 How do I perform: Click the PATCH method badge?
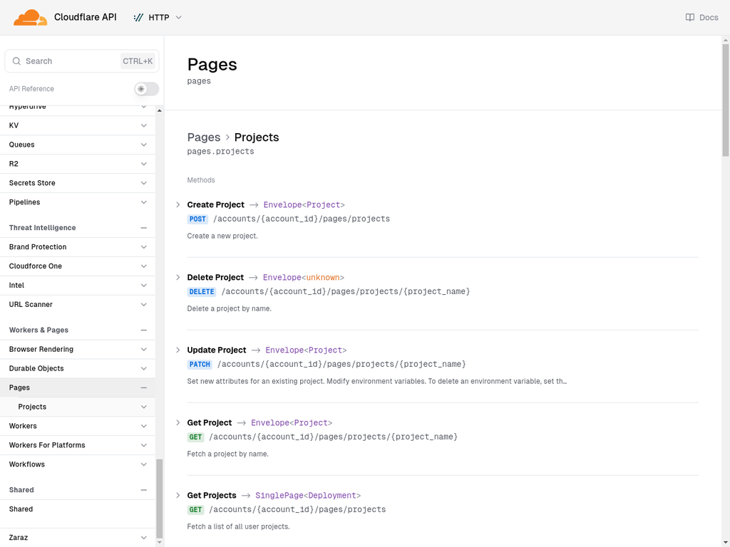[200, 364]
